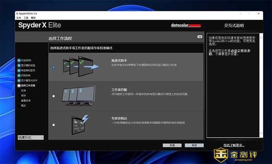Open the 快捷方式 dropdown
272x164 pixels.
31,137
